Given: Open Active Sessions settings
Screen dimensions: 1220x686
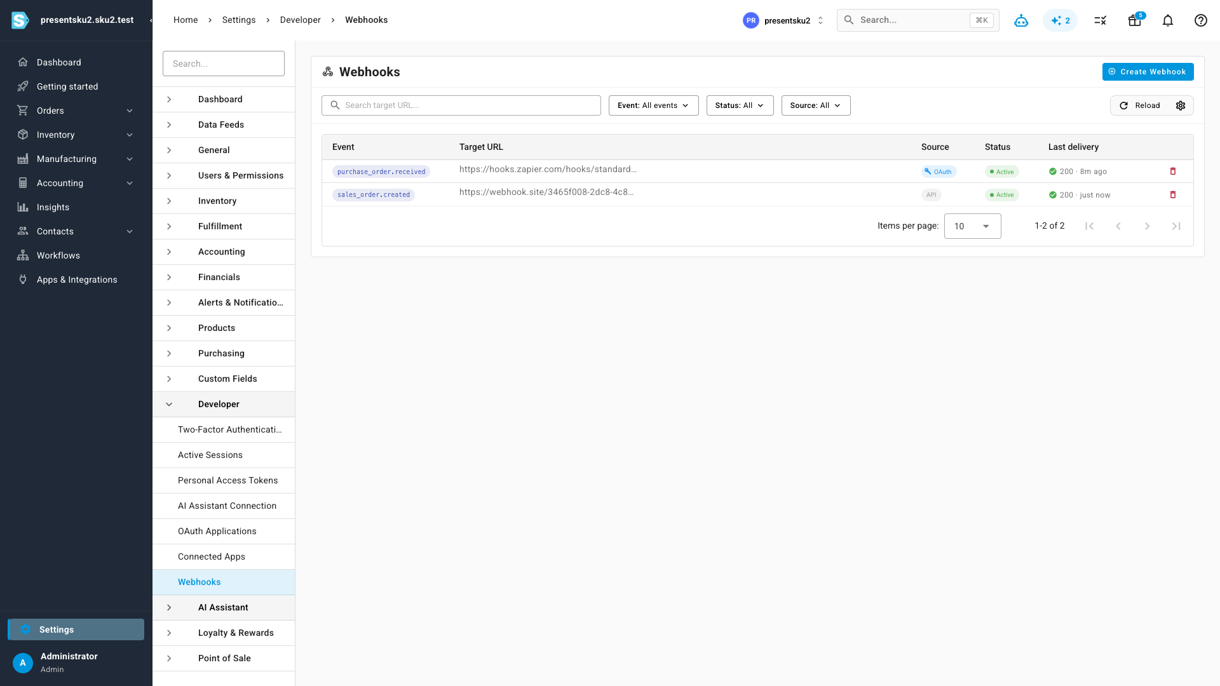Looking at the screenshot, I should 224,455.
